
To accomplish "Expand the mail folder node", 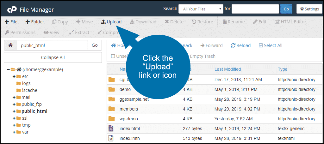I will click(x=14, y=97).
